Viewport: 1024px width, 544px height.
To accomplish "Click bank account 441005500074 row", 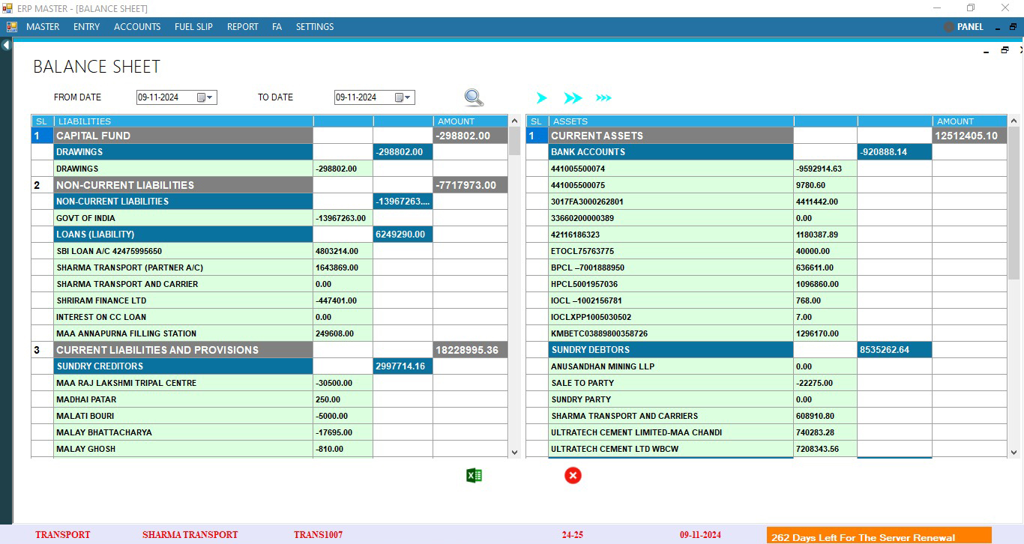I will point(766,169).
